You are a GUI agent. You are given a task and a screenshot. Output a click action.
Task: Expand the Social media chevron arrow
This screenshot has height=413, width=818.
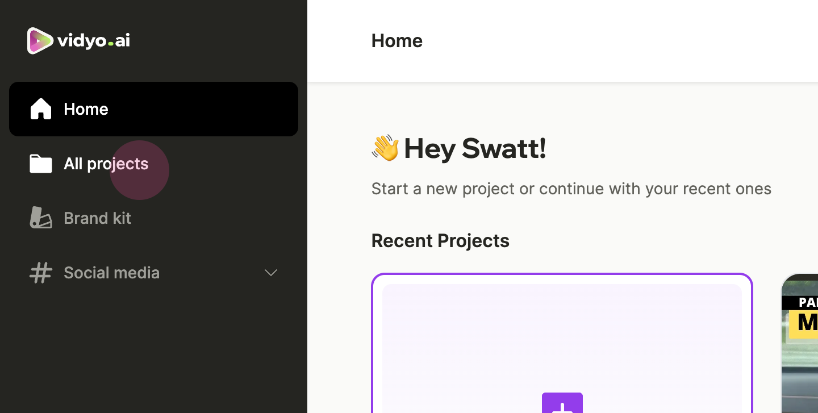271,273
